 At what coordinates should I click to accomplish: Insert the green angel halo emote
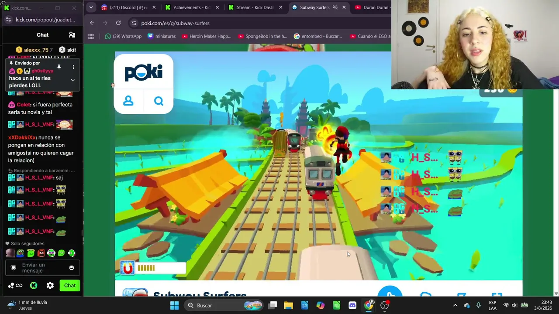(31, 253)
